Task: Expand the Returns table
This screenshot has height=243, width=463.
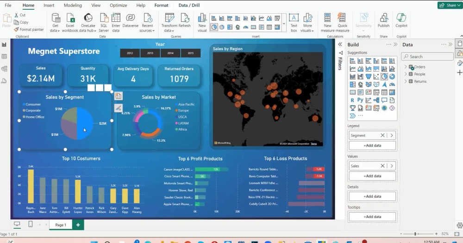Action: point(406,81)
